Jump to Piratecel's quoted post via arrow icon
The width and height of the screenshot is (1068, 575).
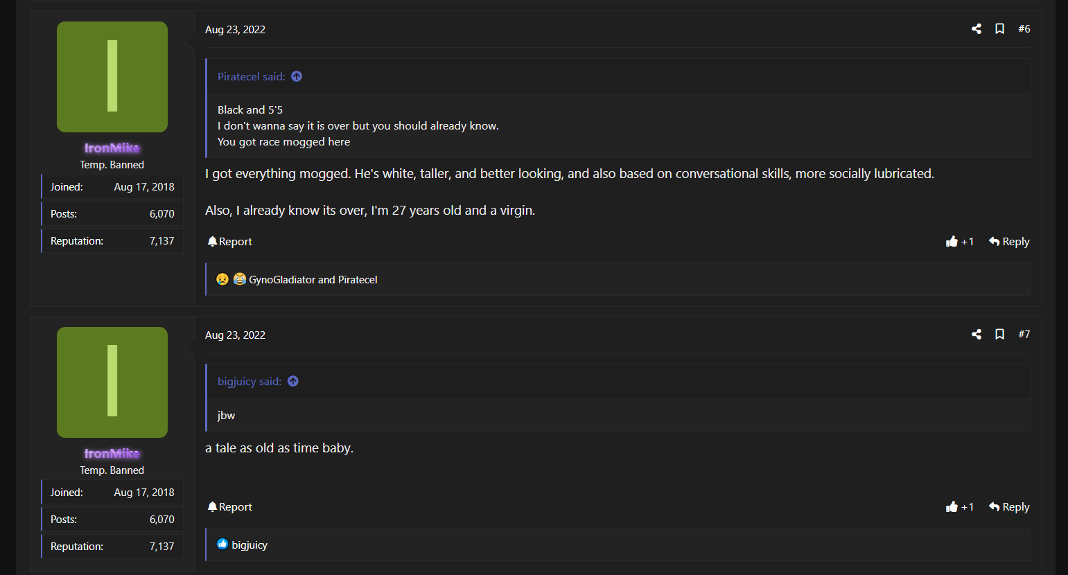297,76
